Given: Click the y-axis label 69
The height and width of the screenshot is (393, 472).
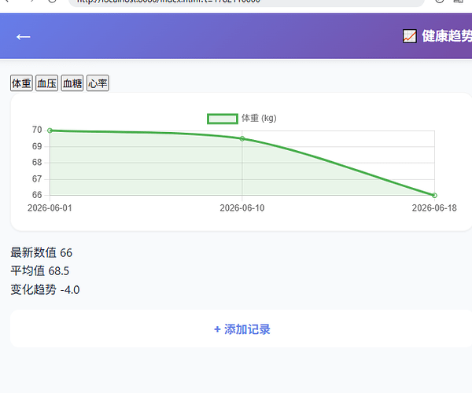Looking at the screenshot, I should [37, 146].
